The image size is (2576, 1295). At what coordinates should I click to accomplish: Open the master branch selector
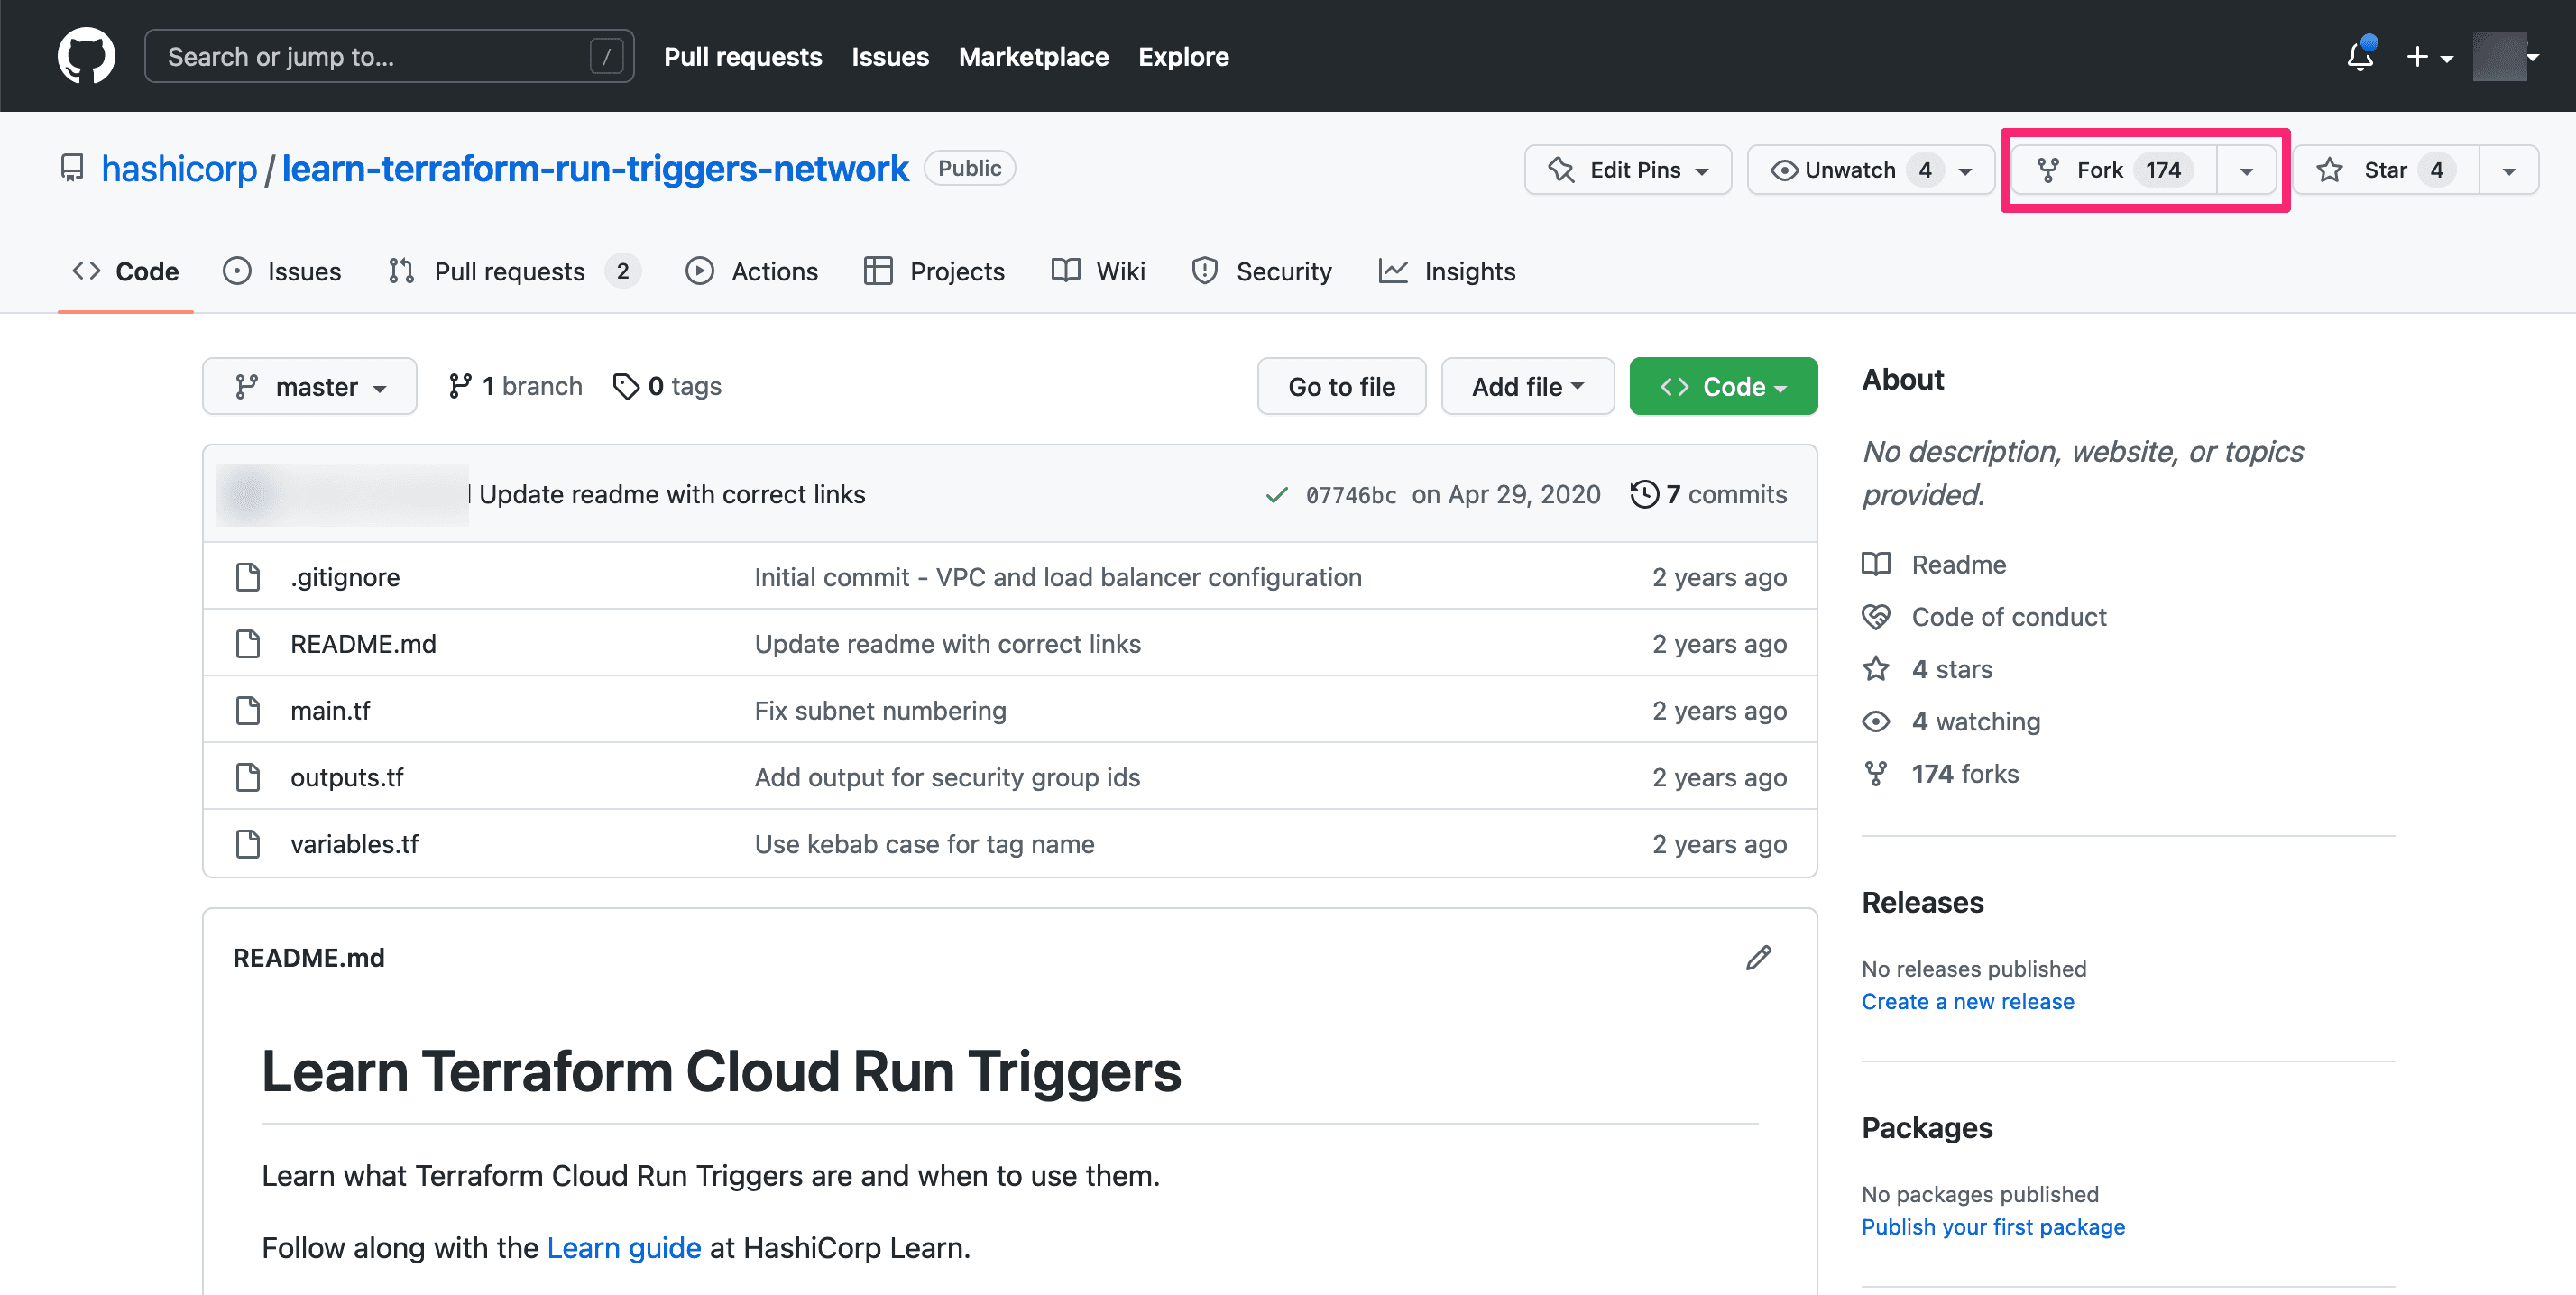[310, 386]
